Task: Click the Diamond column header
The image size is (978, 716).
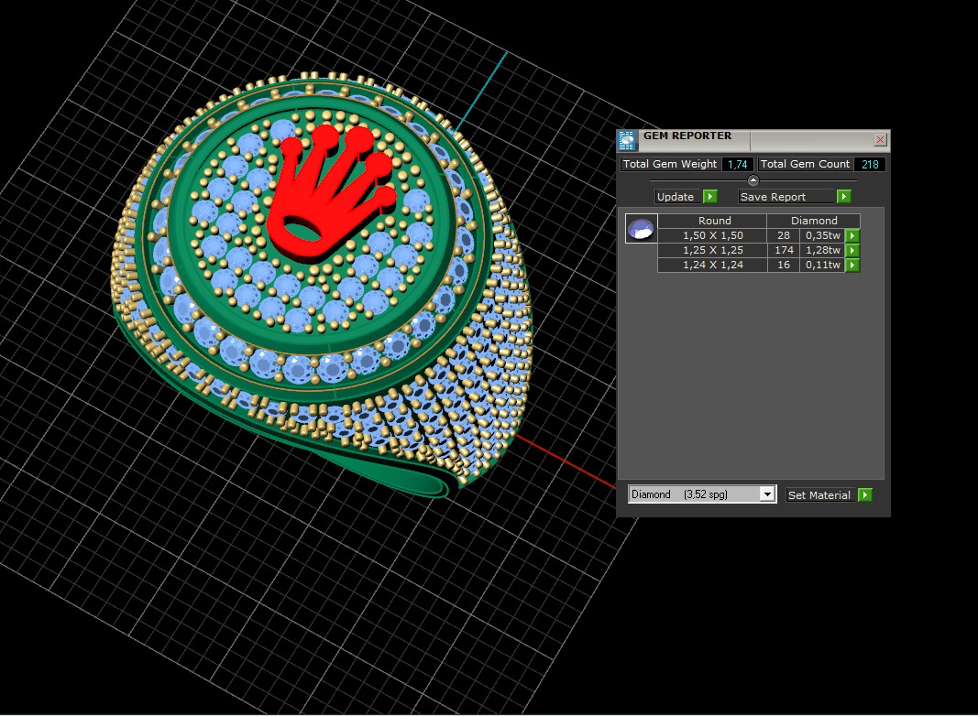Action: 813,221
